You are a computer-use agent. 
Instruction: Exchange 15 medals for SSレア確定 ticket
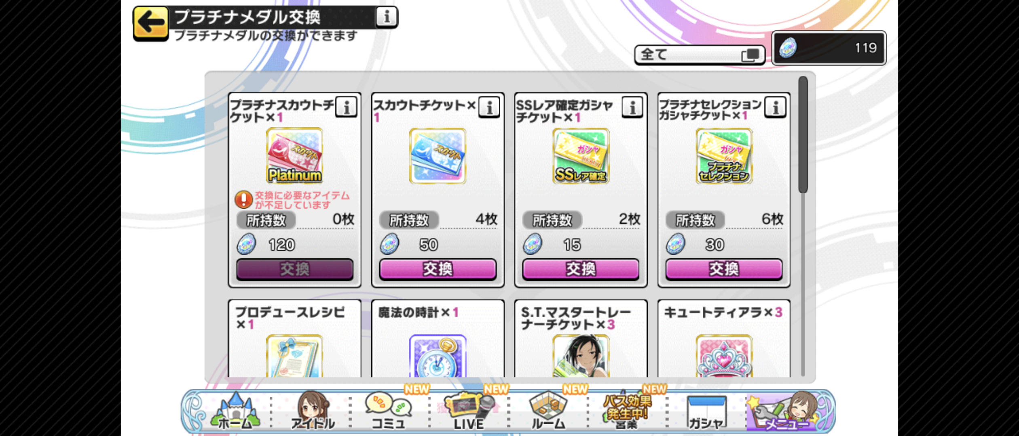[581, 269]
